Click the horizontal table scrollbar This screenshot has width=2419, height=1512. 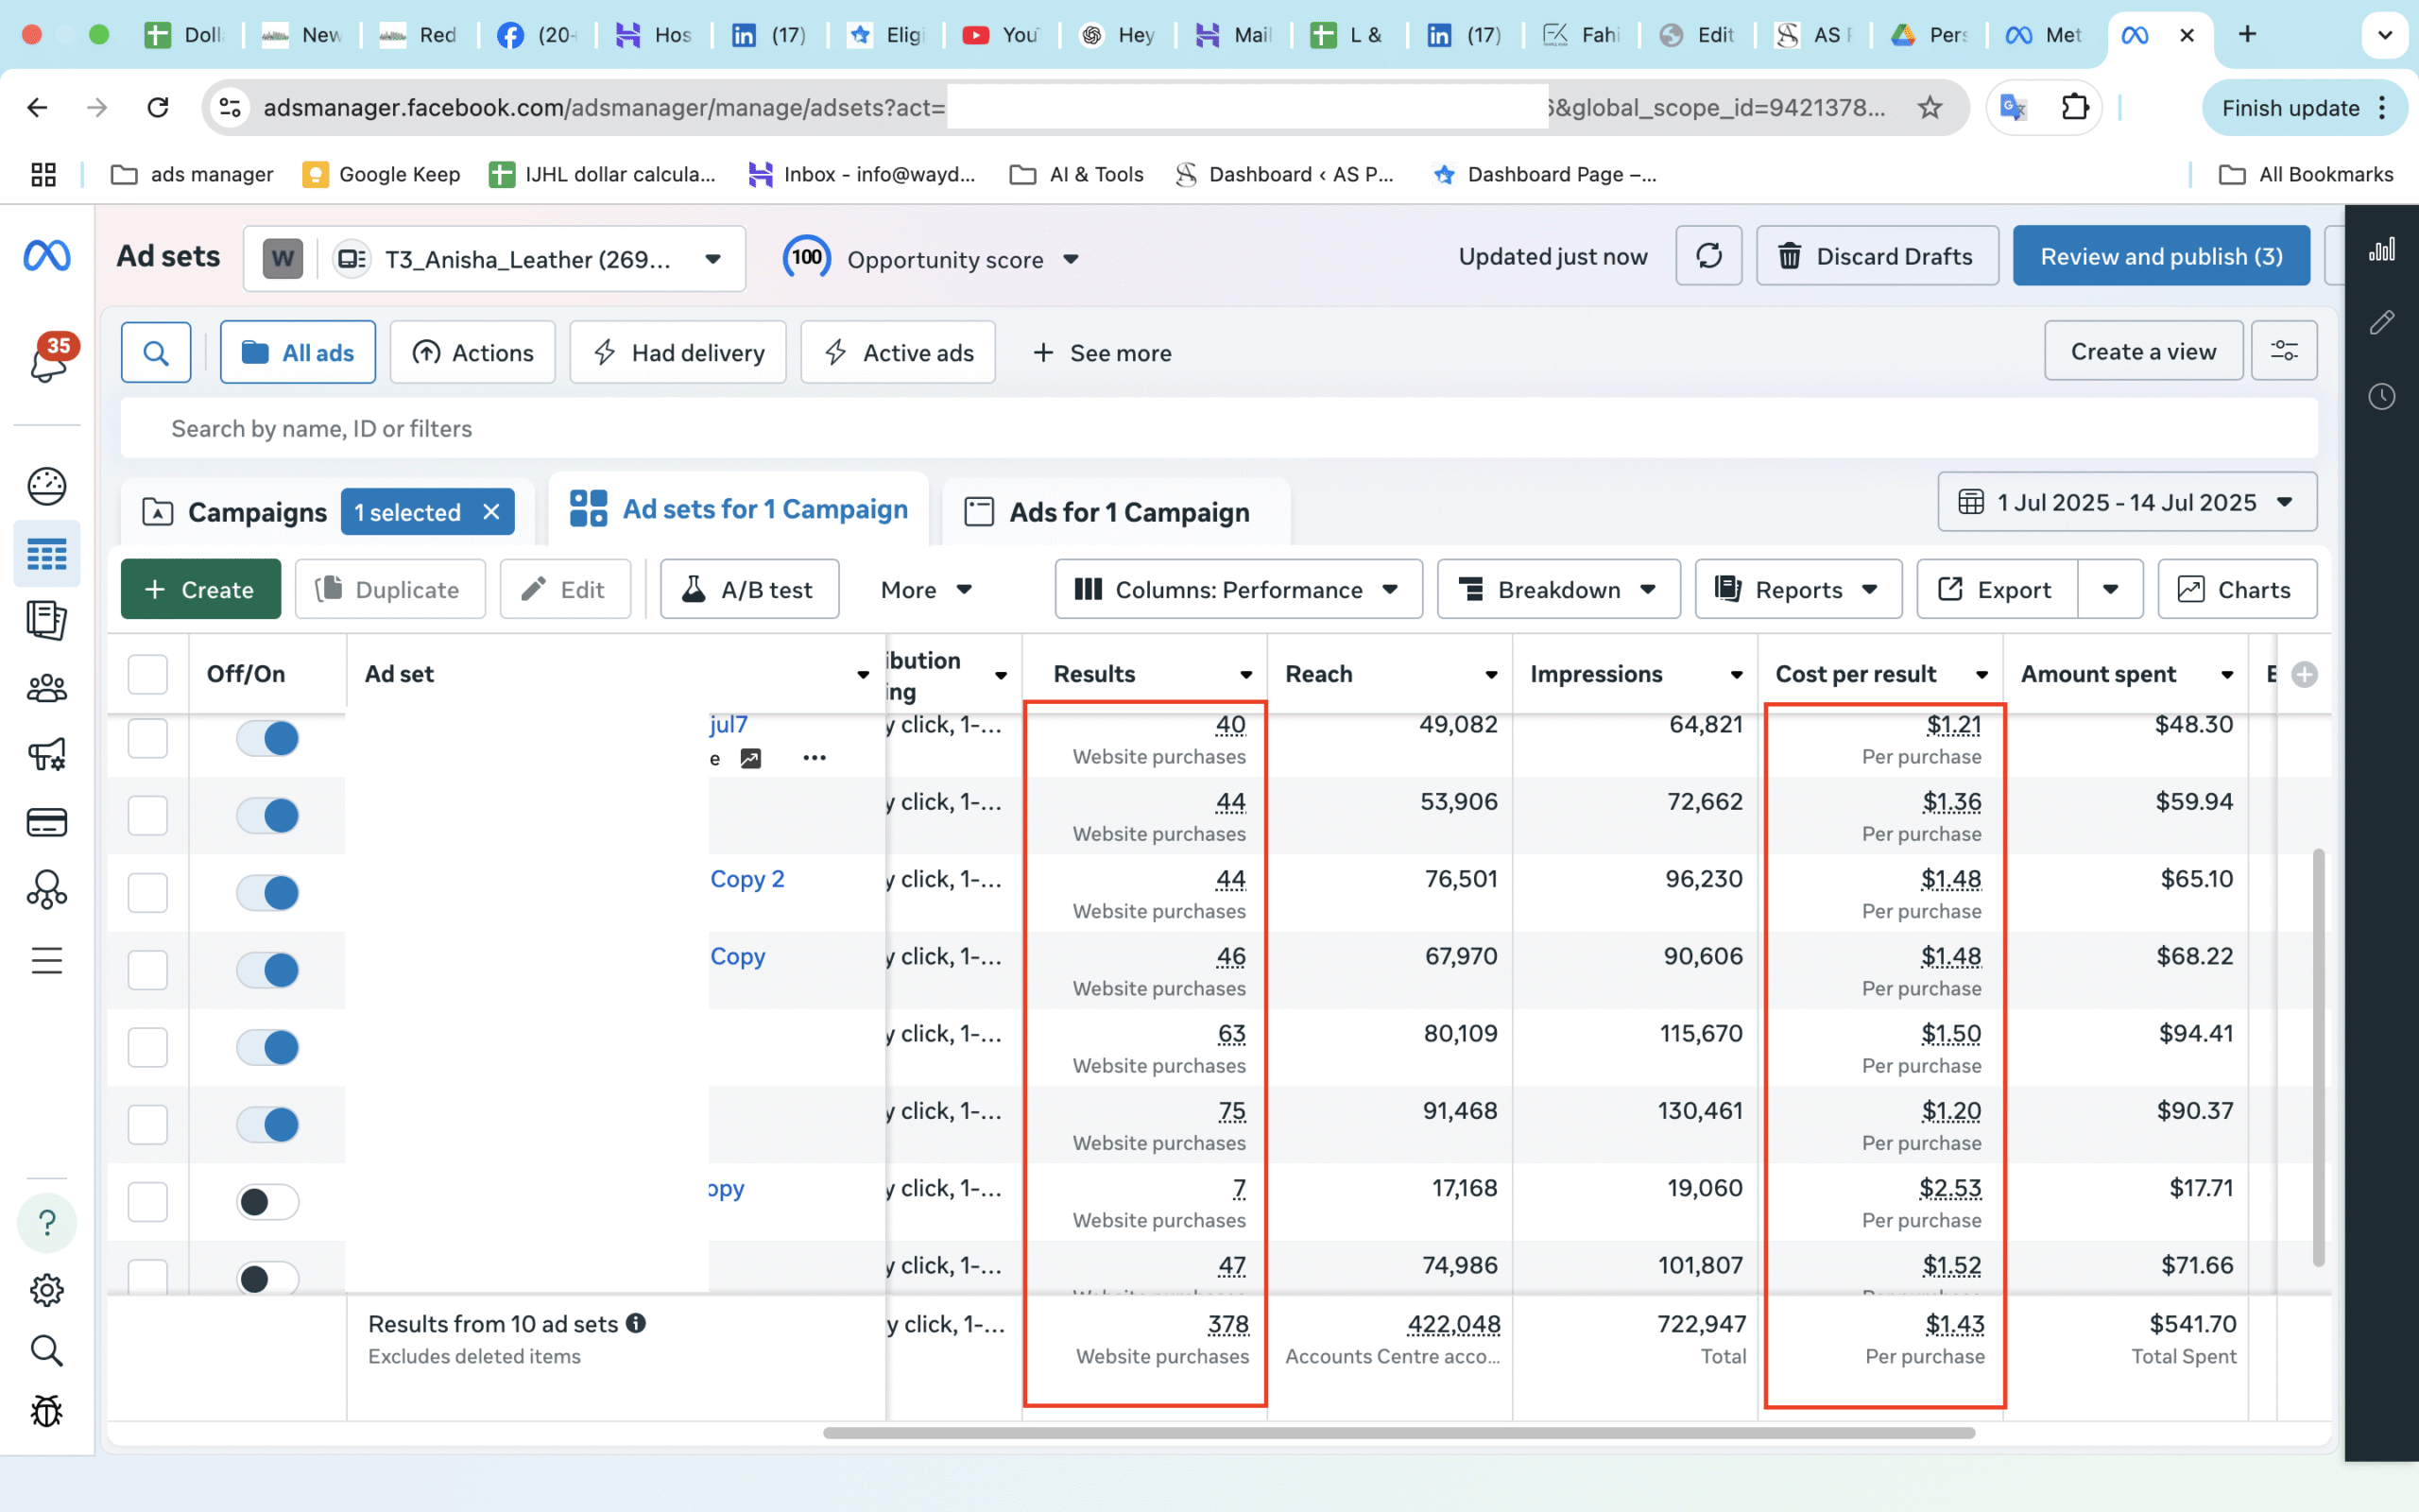1398,1433
